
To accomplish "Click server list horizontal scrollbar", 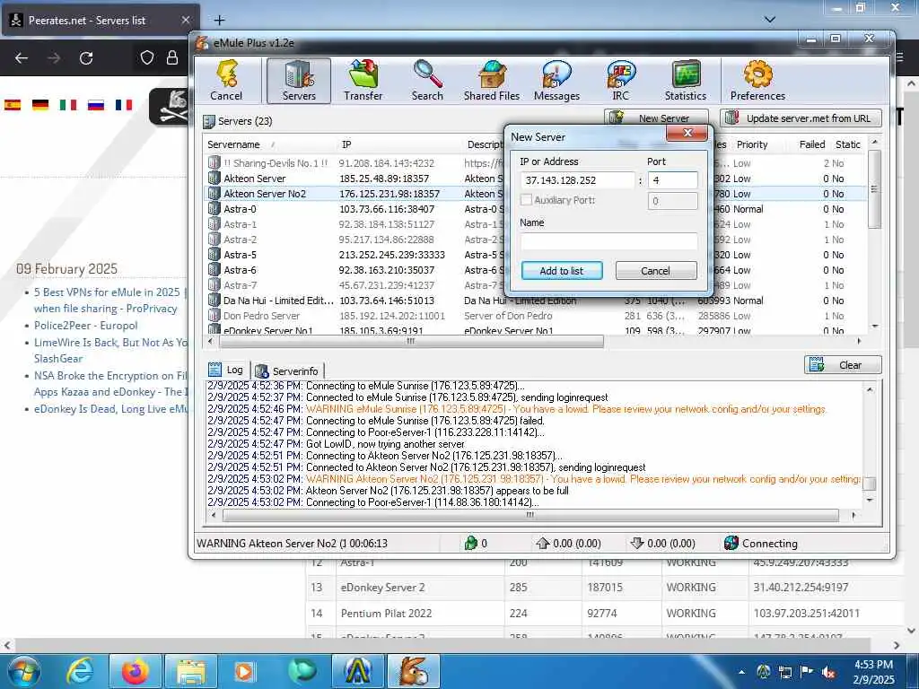I will [410, 340].
